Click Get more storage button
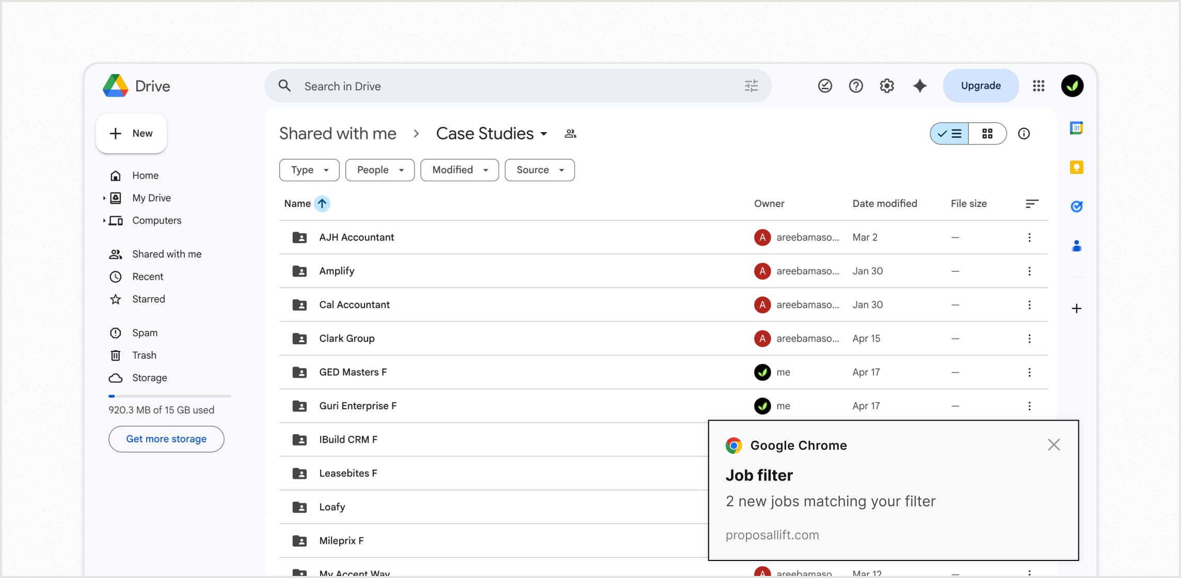 click(x=166, y=439)
